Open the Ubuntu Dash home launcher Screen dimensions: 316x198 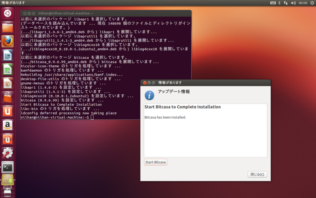(x=8, y=13)
